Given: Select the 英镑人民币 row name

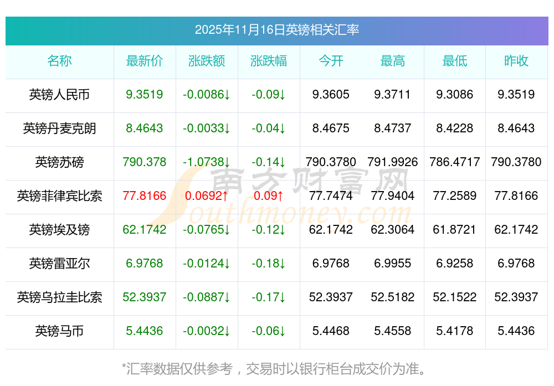Looking at the screenshot, I should tap(59, 95).
